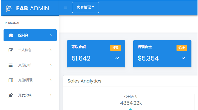
Task: Expand the 交易订单 chevron arrow
Action: [x=51, y=65]
